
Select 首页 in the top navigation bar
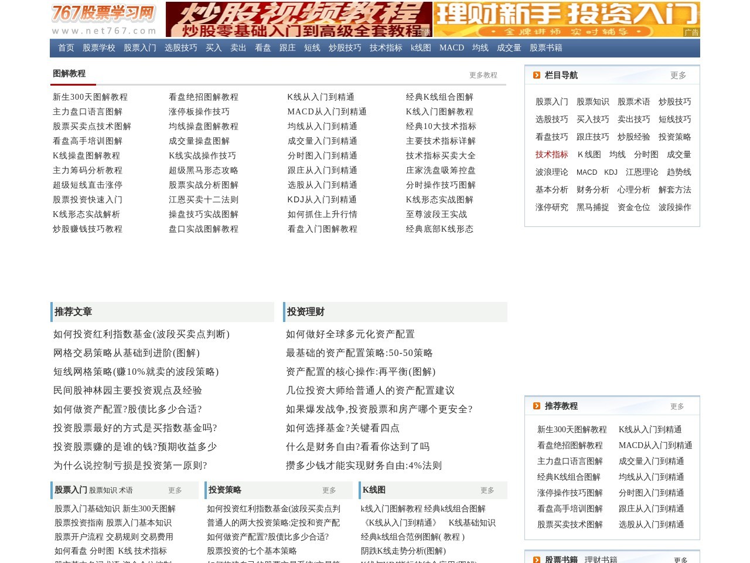click(66, 48)
